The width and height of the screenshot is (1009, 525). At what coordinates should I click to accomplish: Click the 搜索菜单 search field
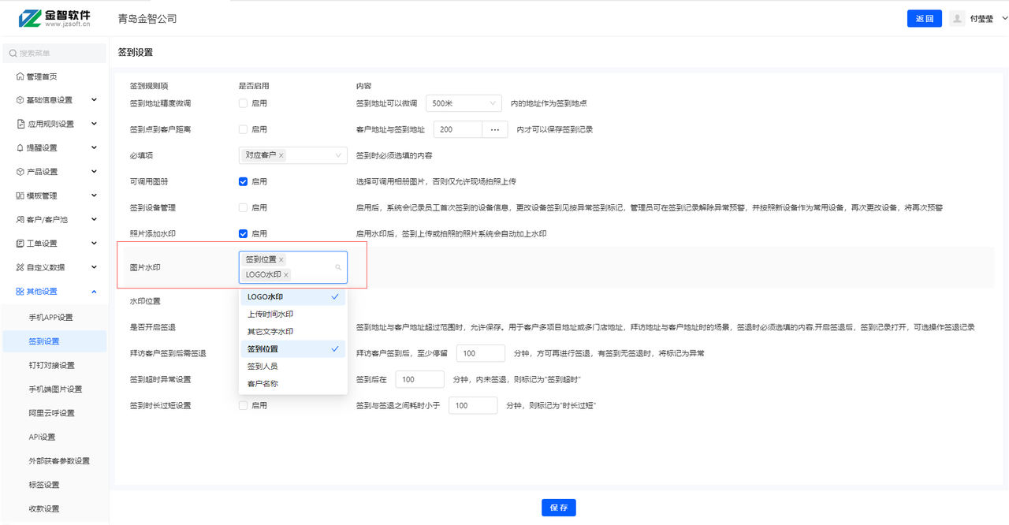click(x=54, y=53)
